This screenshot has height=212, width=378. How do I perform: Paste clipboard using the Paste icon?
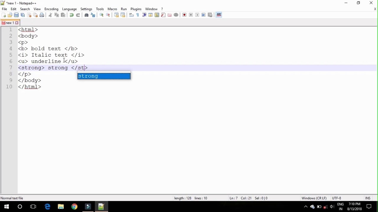[63, 15]
